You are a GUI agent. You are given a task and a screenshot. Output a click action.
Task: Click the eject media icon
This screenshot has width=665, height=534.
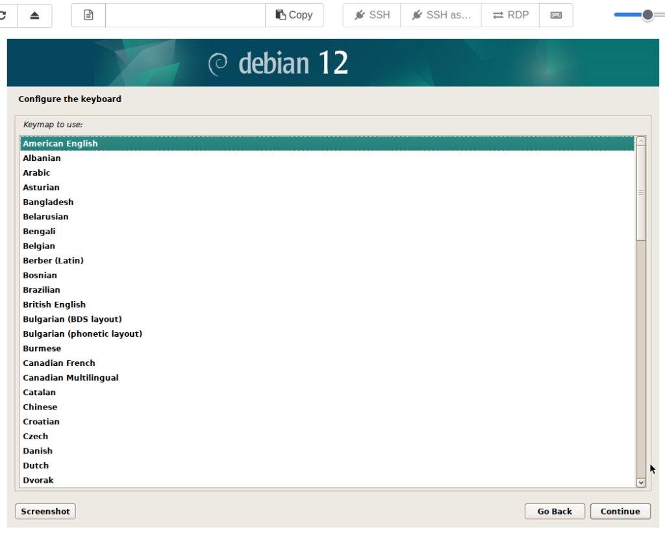click(x=34, y=15)
